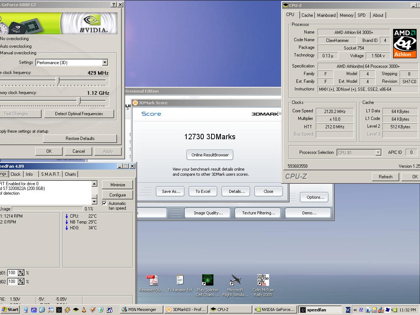Select Auto overclocking option

pyautogui.click(x=16, y=46)
